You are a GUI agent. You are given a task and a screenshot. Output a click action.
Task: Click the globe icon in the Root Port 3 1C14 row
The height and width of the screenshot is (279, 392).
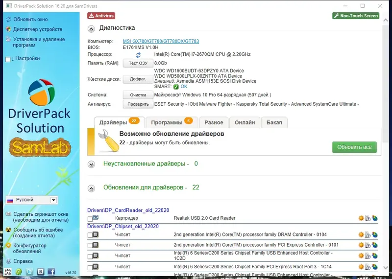coord(374,267)
